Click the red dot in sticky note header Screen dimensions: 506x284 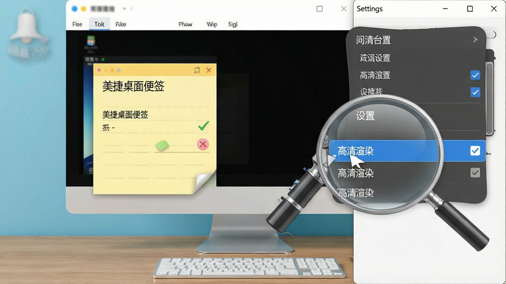tap(99, 70)
